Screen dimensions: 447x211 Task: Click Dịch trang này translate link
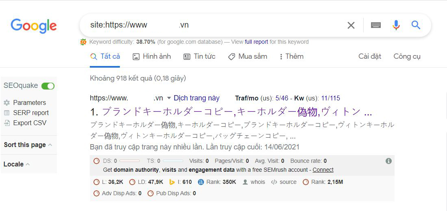coord(197,98)
